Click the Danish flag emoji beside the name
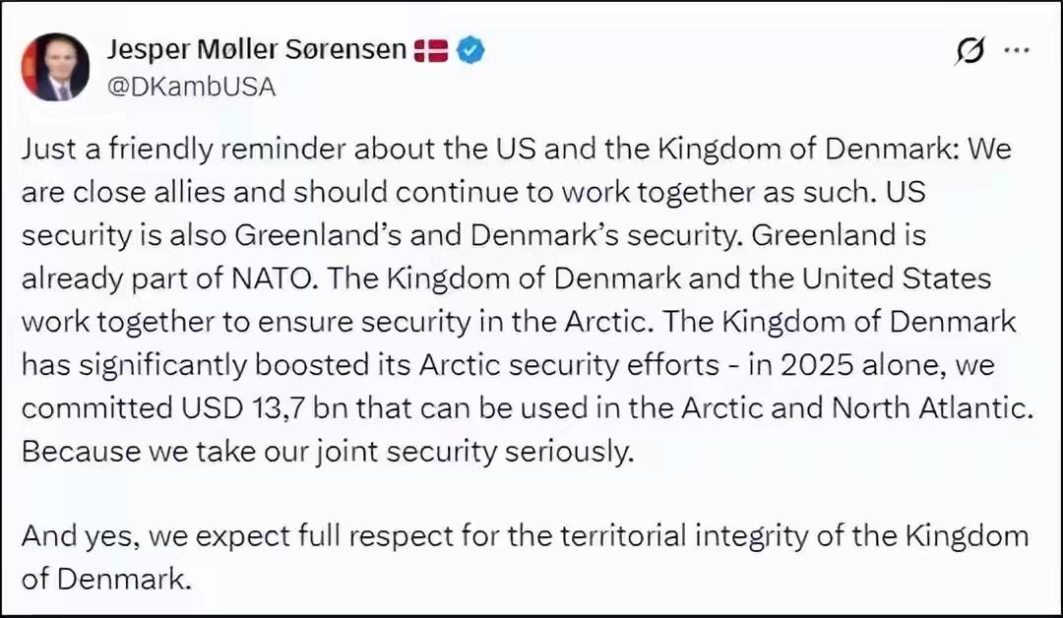 [x=431, y=50]
